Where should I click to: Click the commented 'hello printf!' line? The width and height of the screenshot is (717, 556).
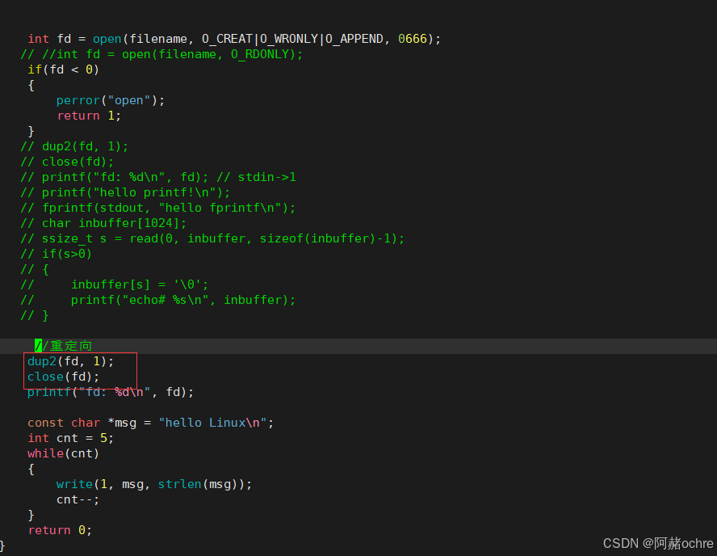(x=125, y=192)
